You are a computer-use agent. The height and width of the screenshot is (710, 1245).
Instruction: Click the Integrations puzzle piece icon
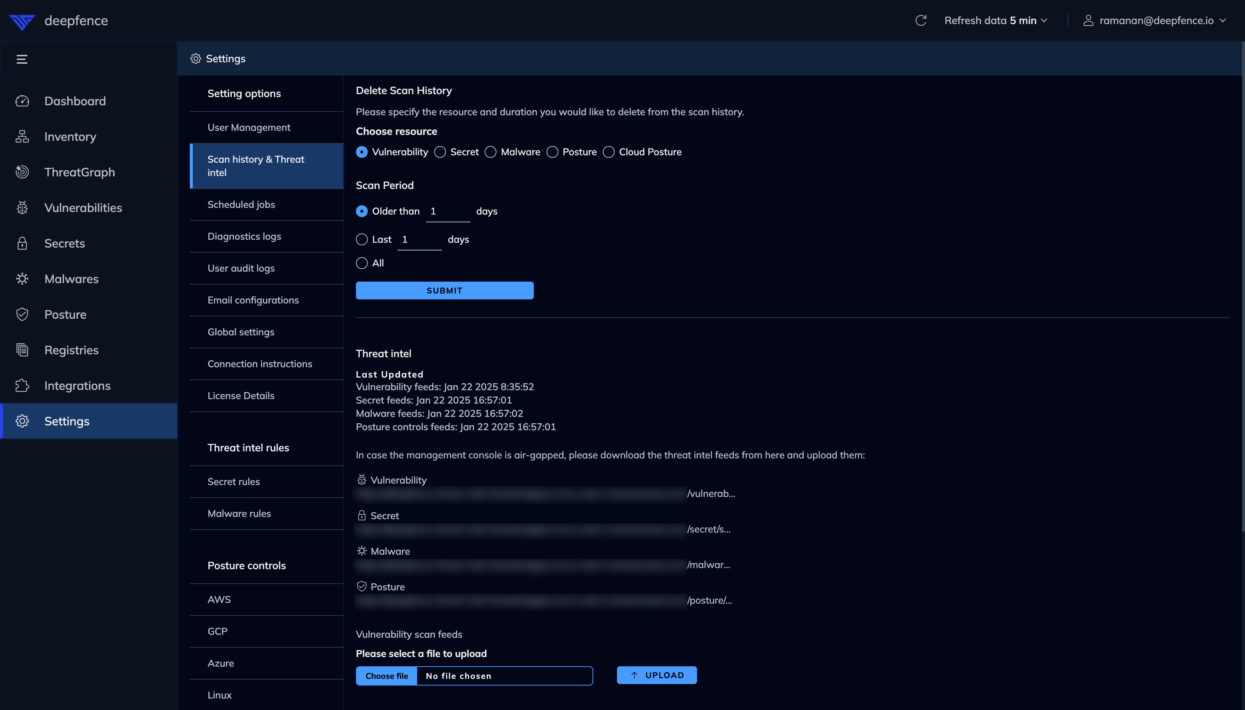point(22,386)
